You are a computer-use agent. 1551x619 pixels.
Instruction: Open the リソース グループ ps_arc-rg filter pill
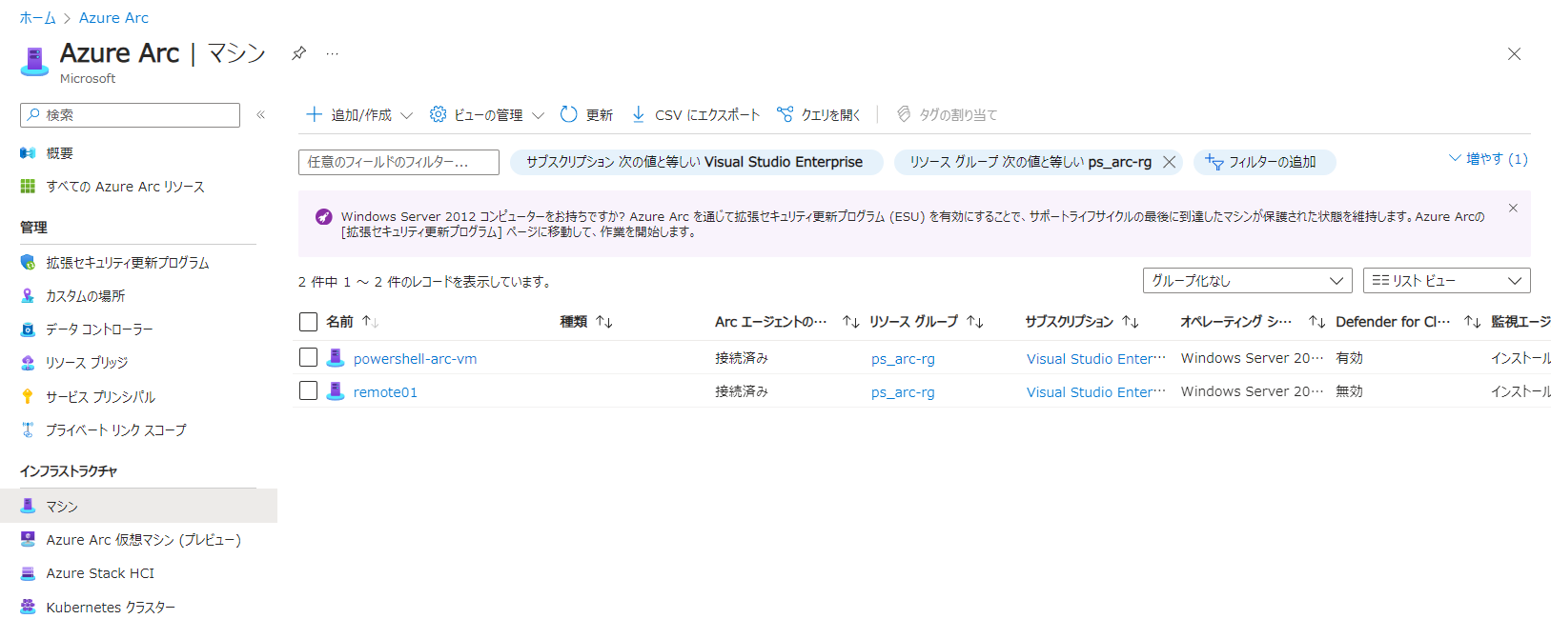1030,163
